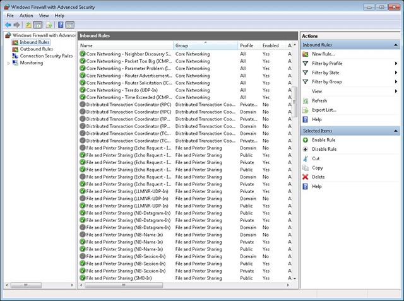This screenshot has height=301, width=404.
Task: Open the Filter by Profile submenu arrow
Action: coord(396,63)
